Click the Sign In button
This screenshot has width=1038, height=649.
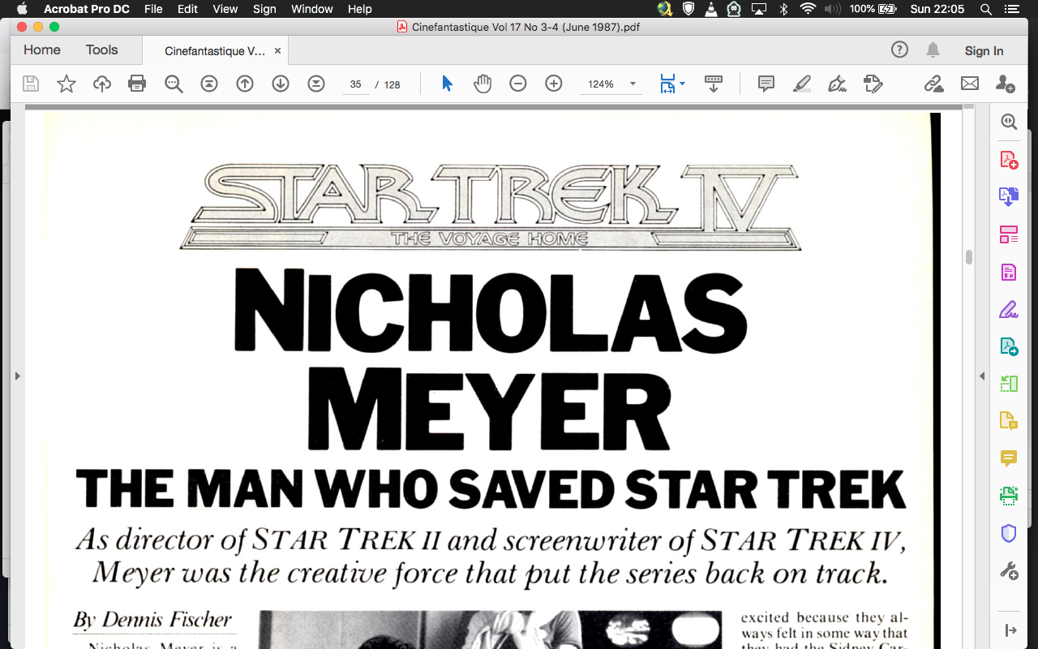[984, 50]
